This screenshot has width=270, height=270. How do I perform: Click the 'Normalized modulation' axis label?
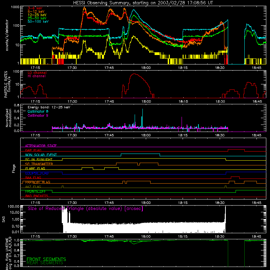(8, 118)
